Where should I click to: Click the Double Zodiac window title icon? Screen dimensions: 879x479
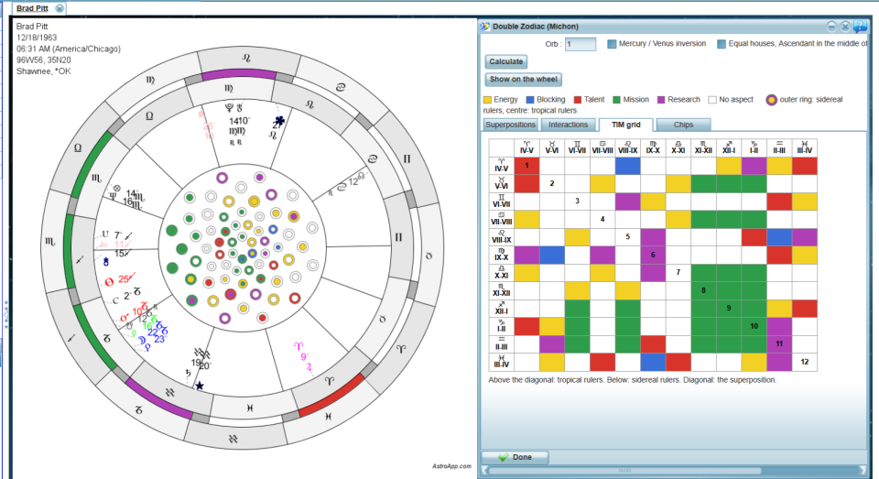485,27
